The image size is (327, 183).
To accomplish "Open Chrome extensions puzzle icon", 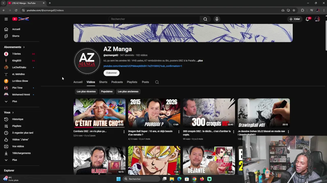I will click(302, 10).
